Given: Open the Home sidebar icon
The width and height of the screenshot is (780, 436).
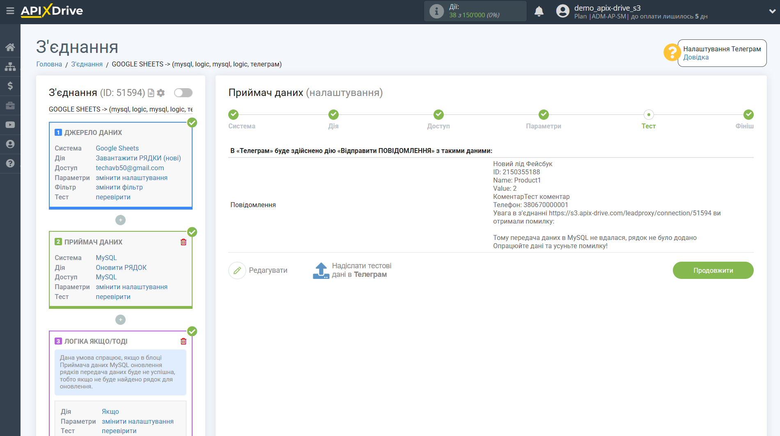Looking at the screenshot, I should (x=10, y=47).
